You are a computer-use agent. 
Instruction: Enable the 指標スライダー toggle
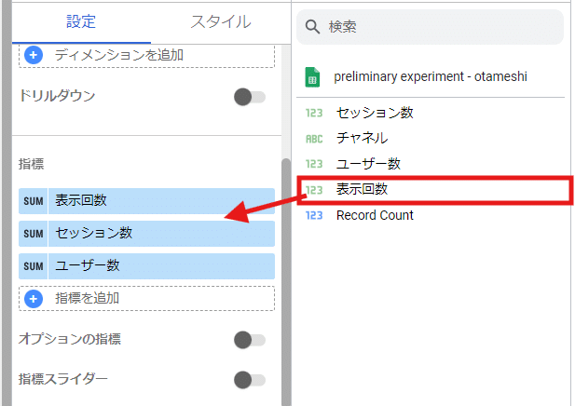(x=250, y=380)
